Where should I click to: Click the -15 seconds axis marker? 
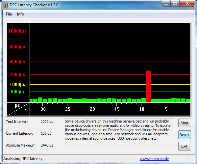(116, 109)
